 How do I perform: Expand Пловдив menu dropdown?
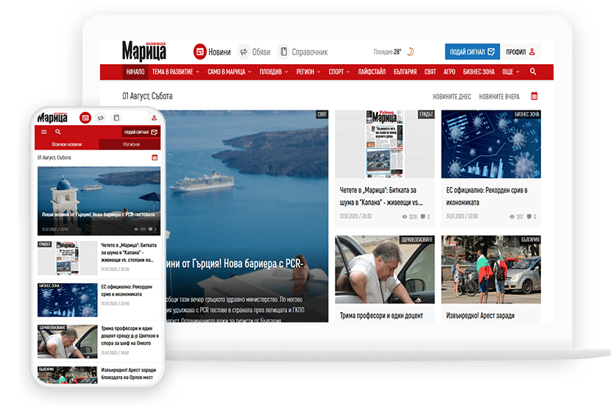pyautogui.click(x=274, y=72)
